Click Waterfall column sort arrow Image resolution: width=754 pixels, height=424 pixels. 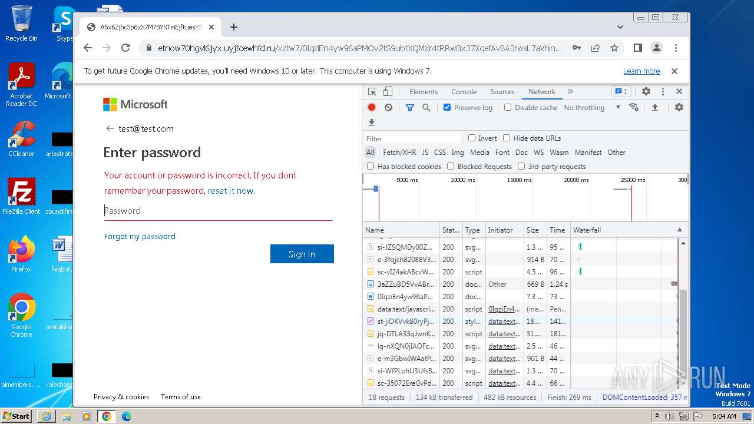click(x=680, y=230)
